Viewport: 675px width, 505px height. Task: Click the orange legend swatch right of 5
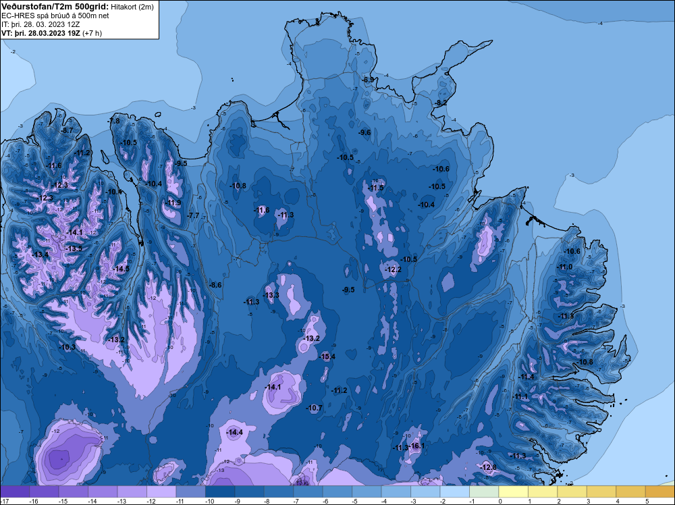coord(659,491)
